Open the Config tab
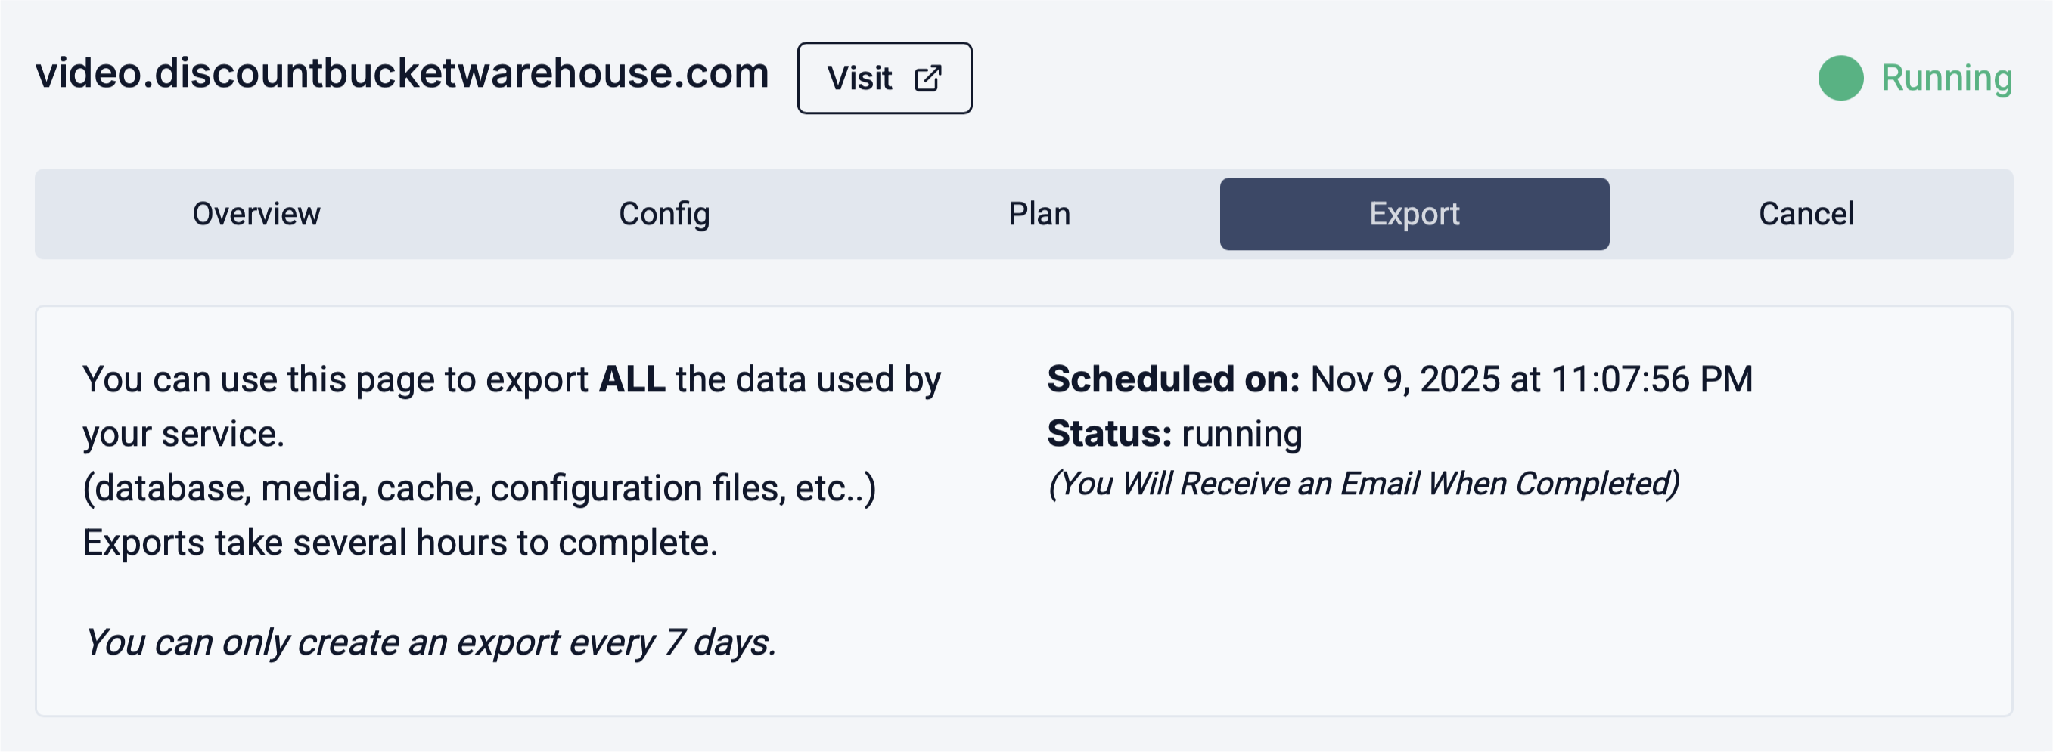The image size is (2053, 752). tap(664, 213)
